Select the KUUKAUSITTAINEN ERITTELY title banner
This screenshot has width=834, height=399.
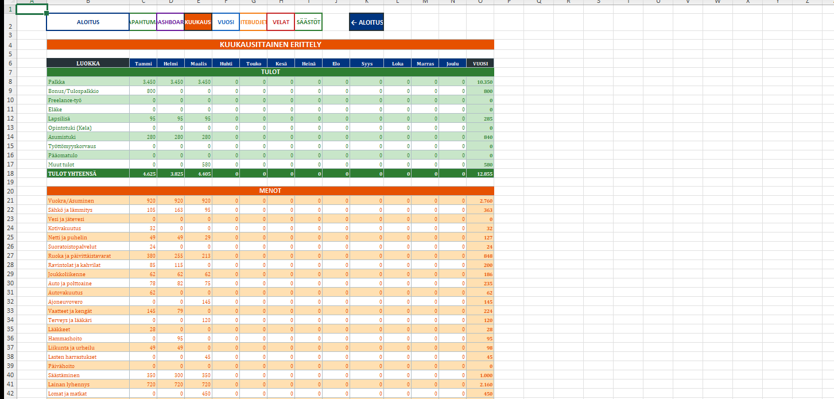tap(270, 44)
